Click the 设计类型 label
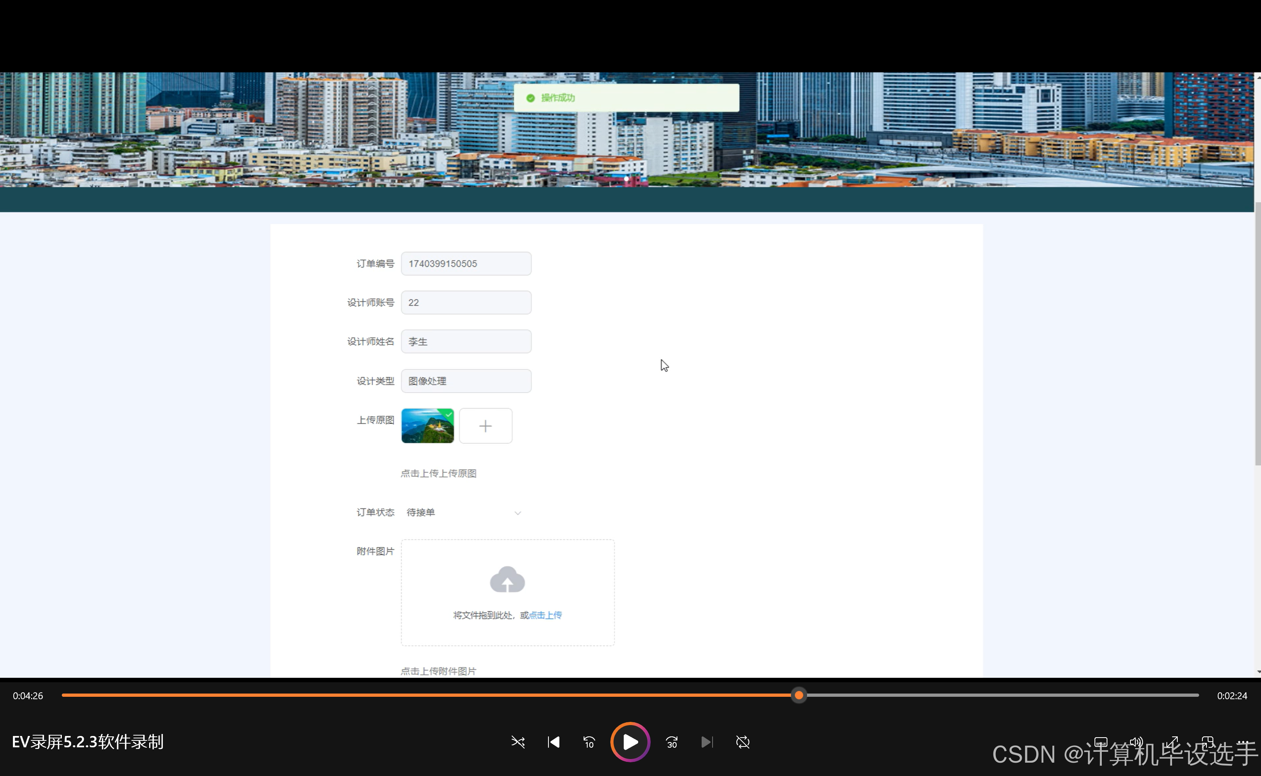Screen dimensions: 1261x776 tap(375, 381)
